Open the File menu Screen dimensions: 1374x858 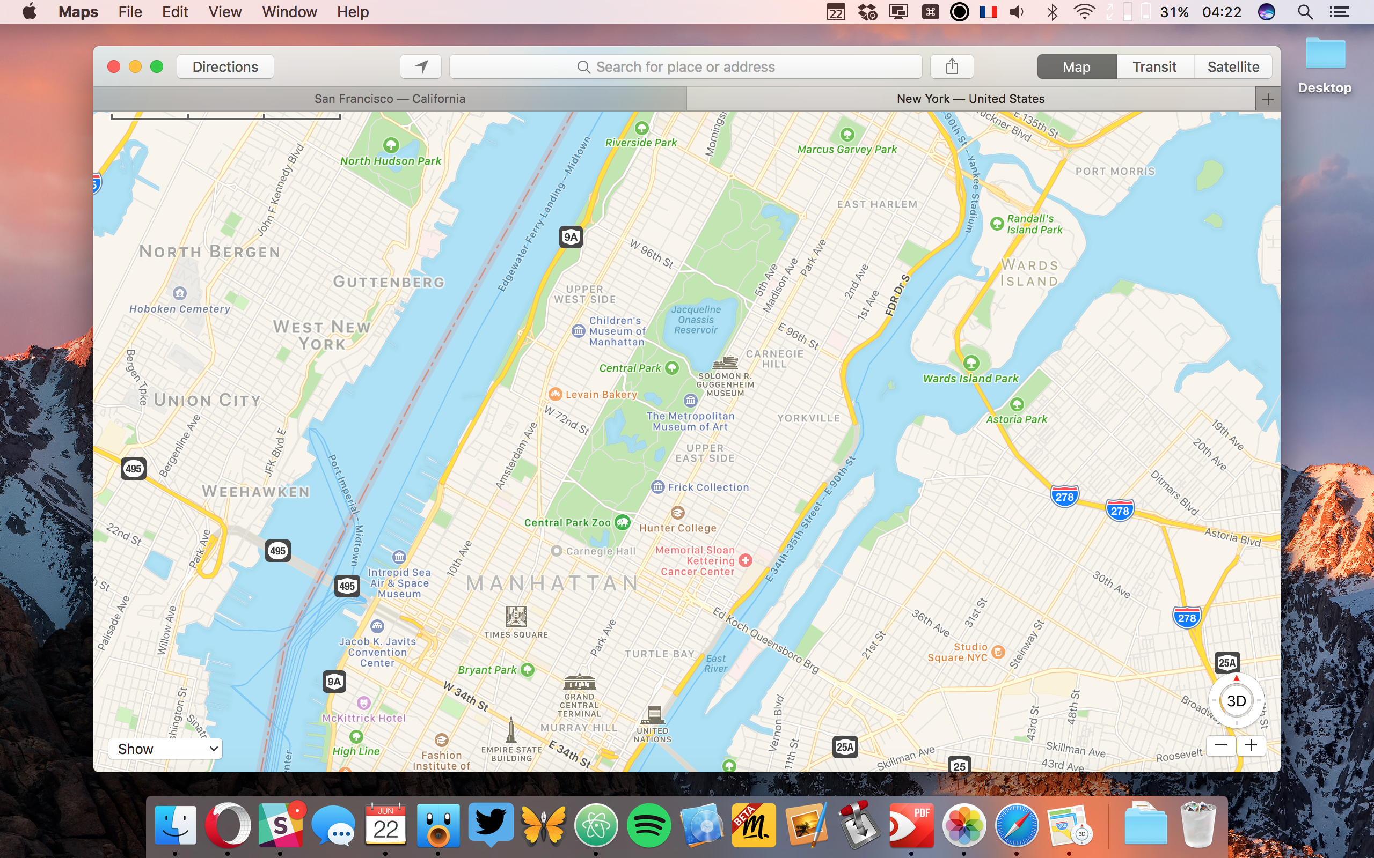click(x=129, y=12)
